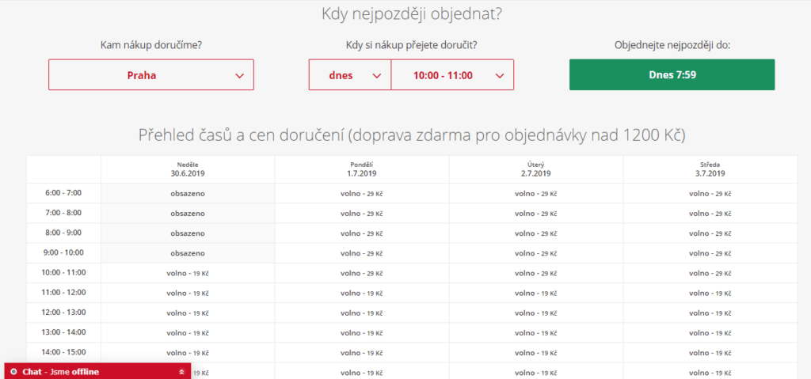
Task: Pick Monday 6:00 - 7:00 slot for 29 Kč
Action: 362,193
